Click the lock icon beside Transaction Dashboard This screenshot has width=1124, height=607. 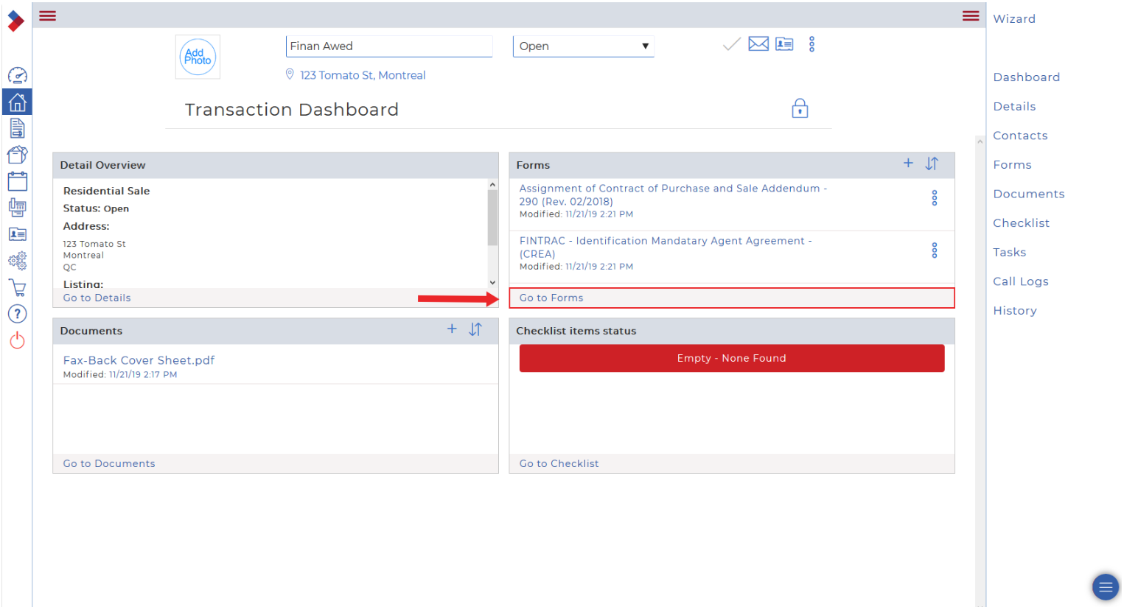[x=800, y=109]
